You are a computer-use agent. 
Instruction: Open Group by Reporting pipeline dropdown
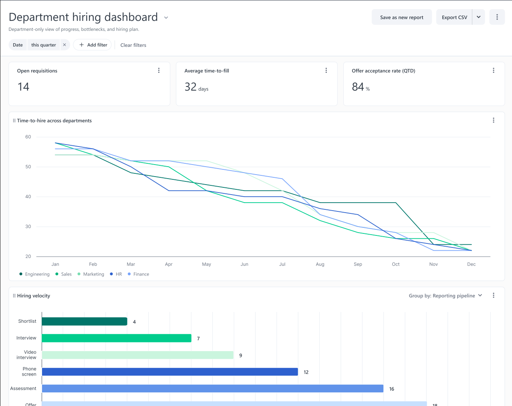445,295
